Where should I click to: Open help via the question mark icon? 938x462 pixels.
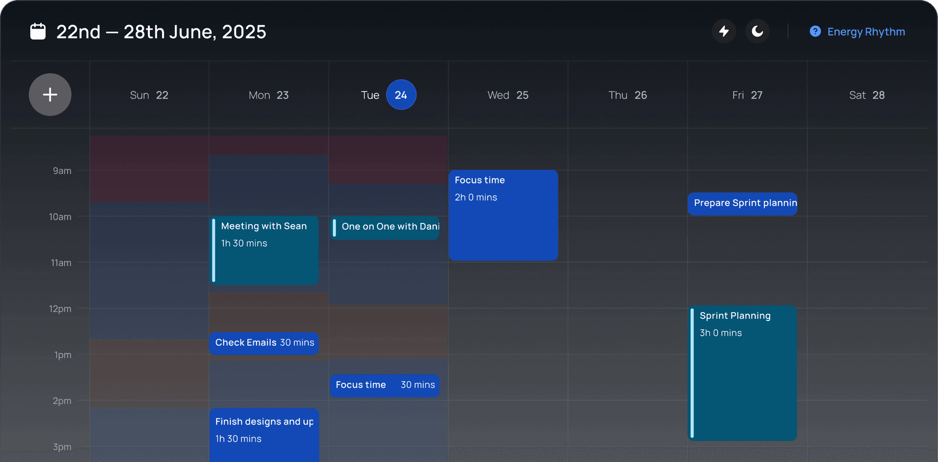click(x=816, y=31)
